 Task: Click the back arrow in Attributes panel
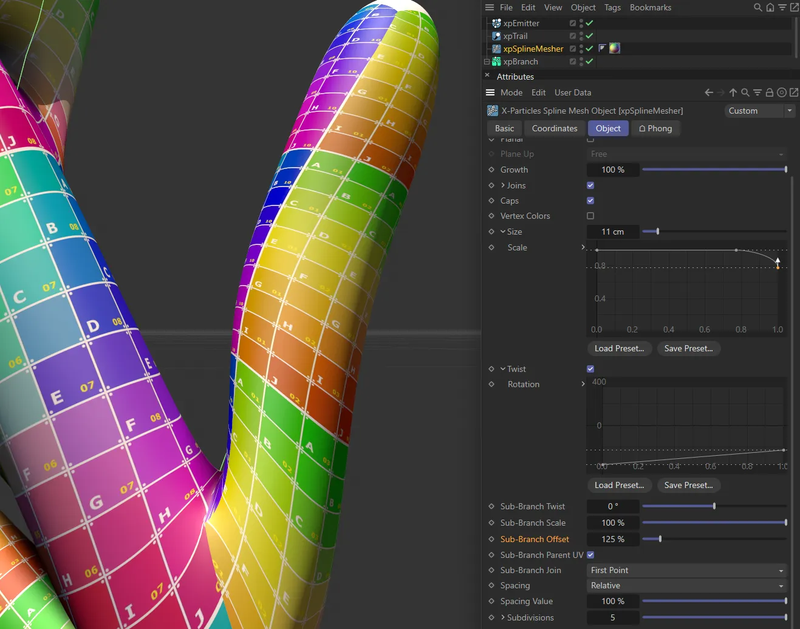[708, 92]
